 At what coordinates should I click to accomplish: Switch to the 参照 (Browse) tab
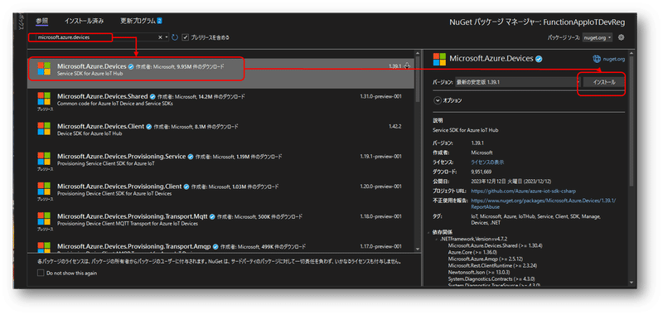(x=42, y=21)
